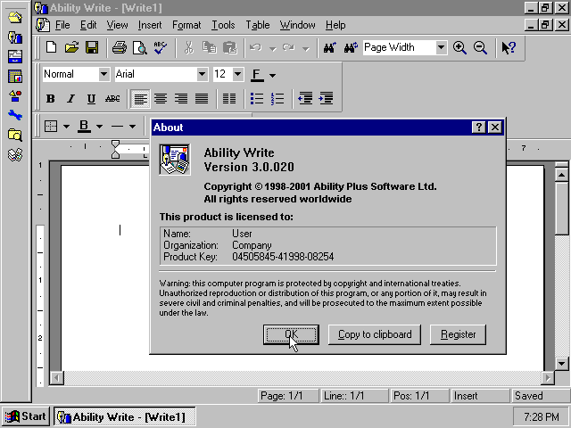Open the Arial font dropdown
Viewport: 571px width, 428px height.
click(203, 74)
